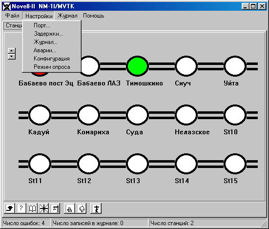
Task: Click the St13 label text
Action: click(x=133, y=181)
